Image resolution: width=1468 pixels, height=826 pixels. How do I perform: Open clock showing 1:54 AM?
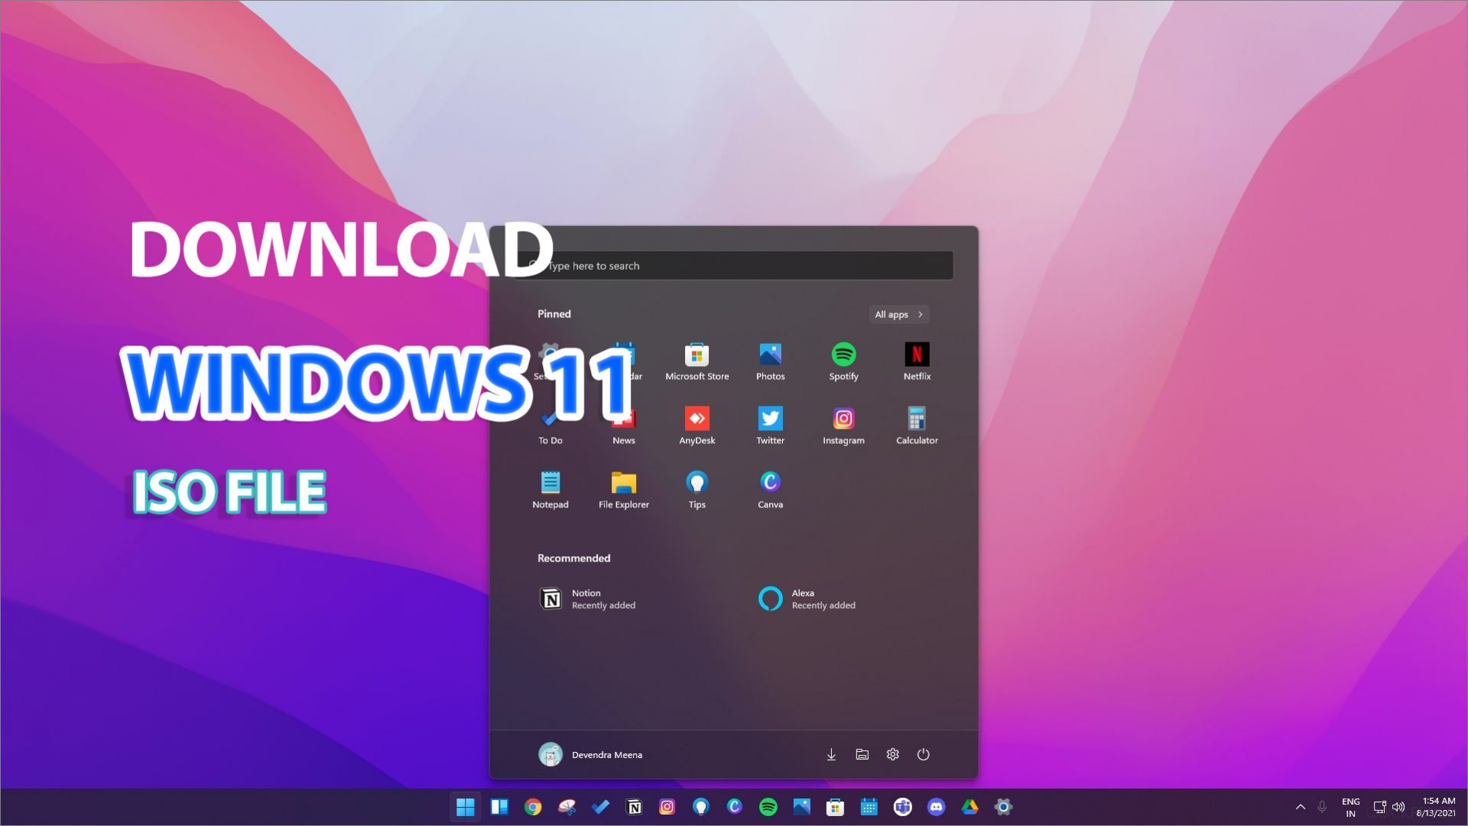coord(1437,807)
